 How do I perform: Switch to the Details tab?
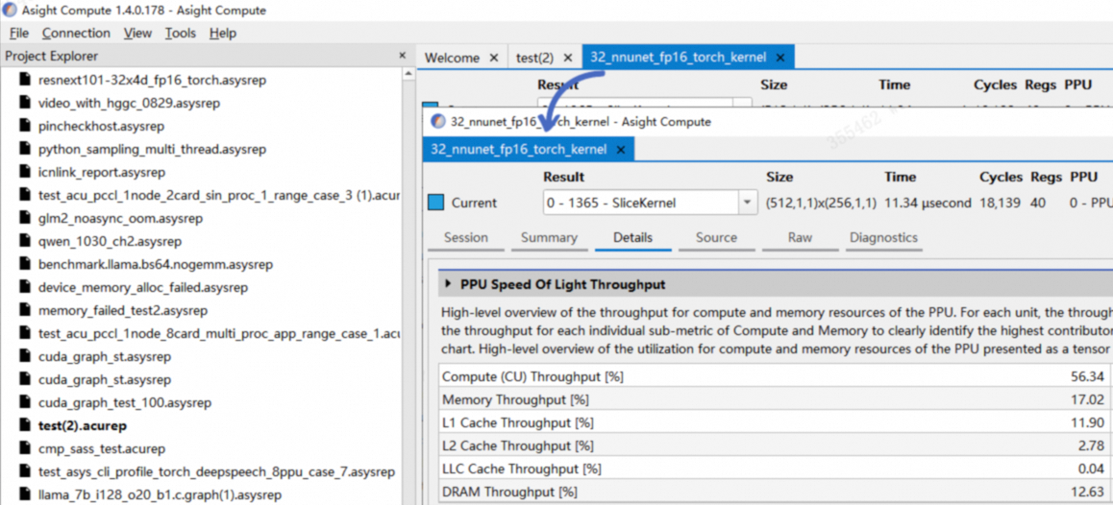coord(633,237)
